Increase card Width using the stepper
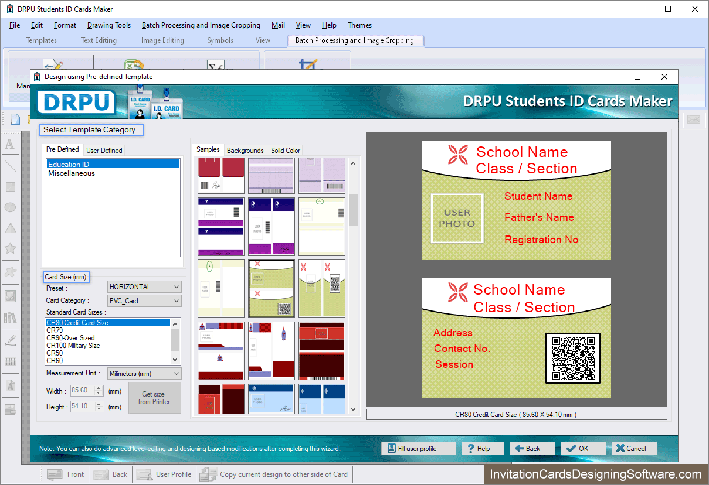The width and height of the screenshot is (709, 485). pos(97,387)
